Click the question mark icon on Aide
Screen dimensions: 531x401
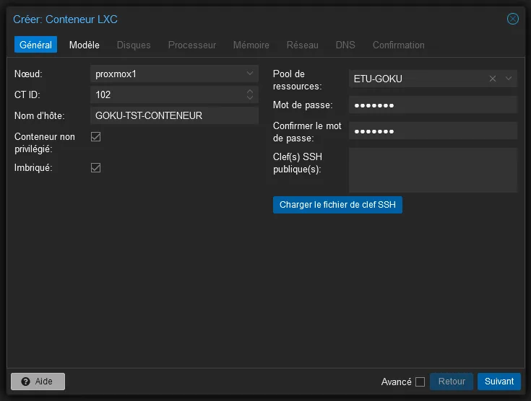tap(25, 382)
